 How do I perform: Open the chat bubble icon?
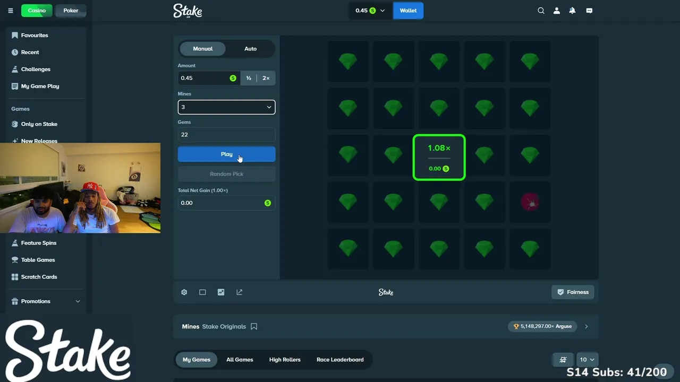pos(589,11)
